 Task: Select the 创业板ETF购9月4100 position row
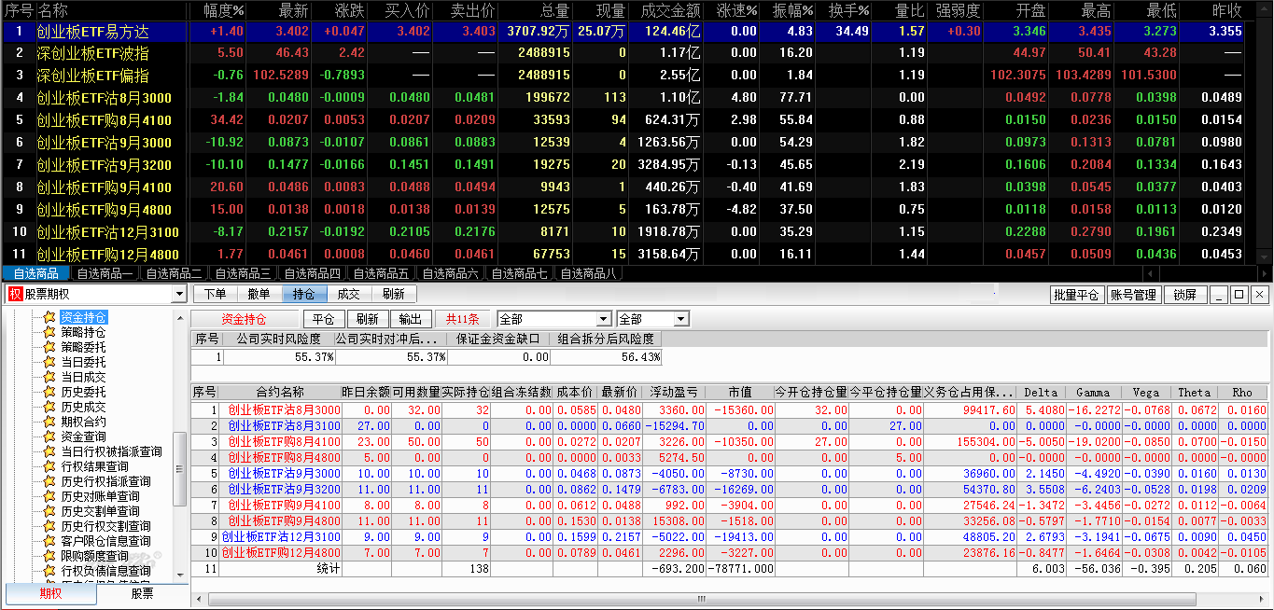pos(729,504)
